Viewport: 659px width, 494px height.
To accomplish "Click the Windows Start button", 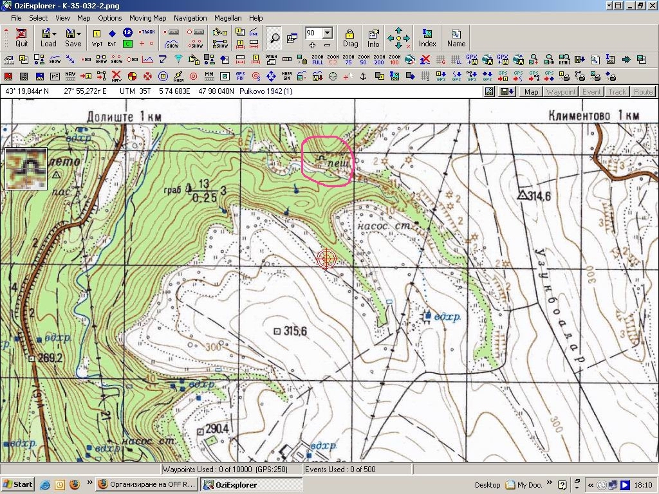I will (x=17, y=484).
